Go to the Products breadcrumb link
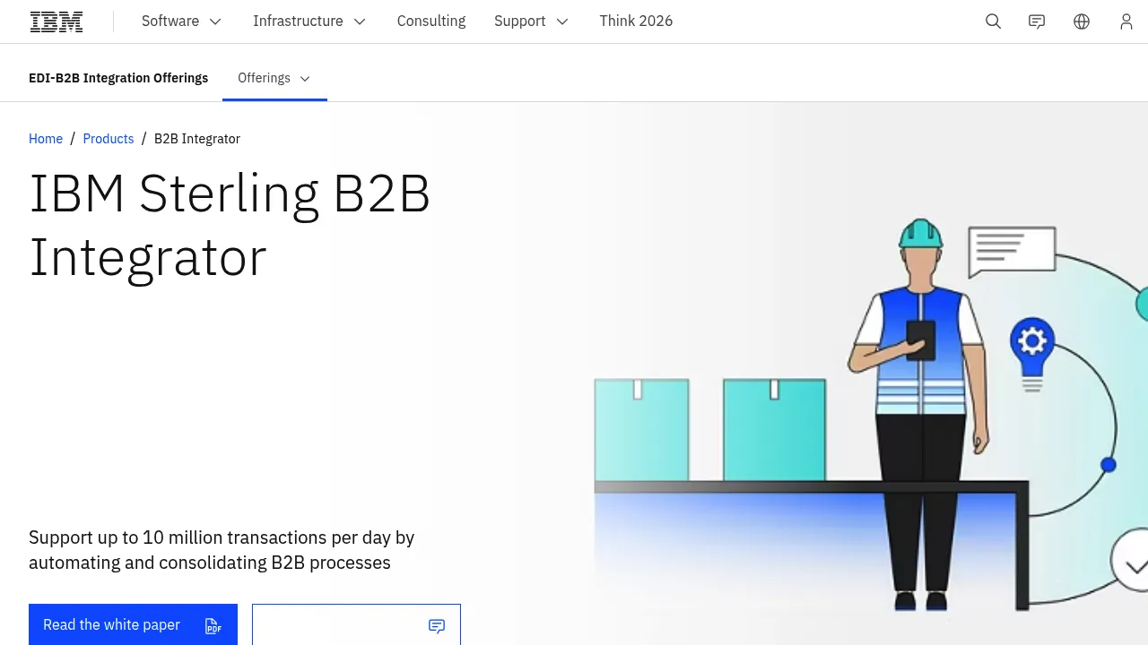1148x645 pixels. pos(109,139)
